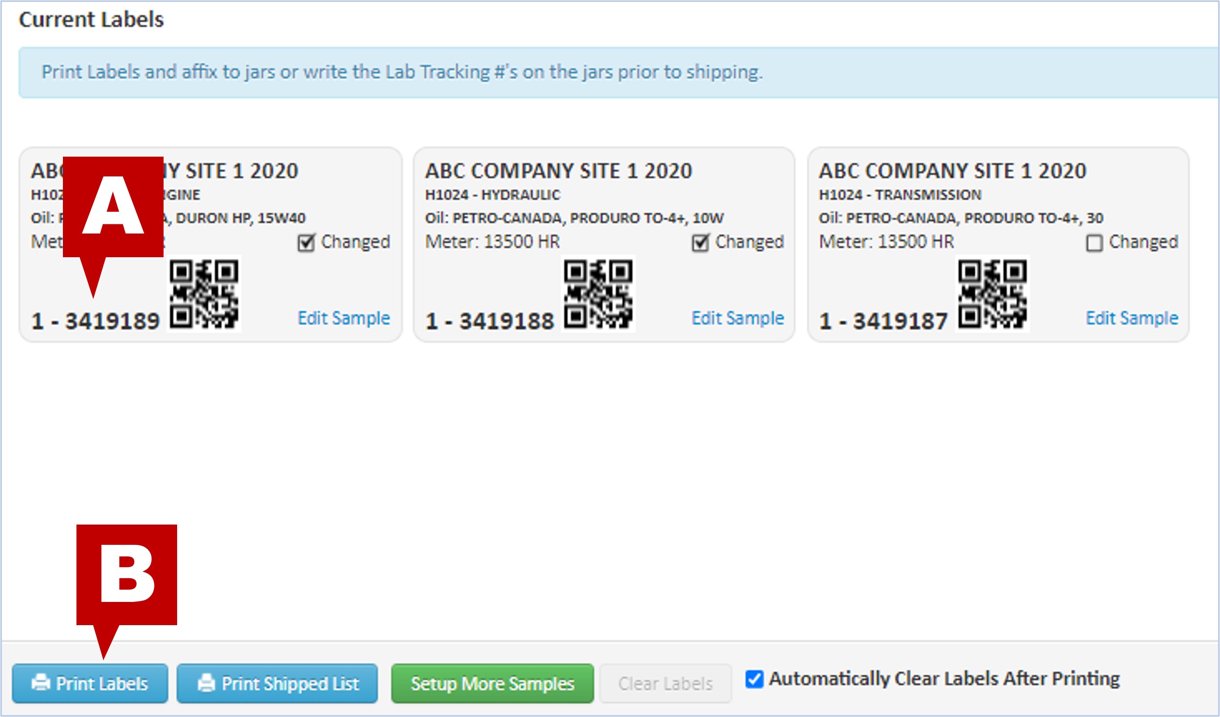Click the Setup More Samples button
The image size is (1220, 717).
492,683
